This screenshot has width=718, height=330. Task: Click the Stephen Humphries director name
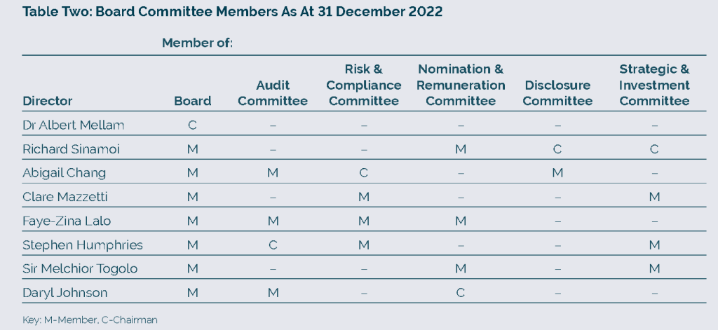pyautogui.click(x=83, y=245)
